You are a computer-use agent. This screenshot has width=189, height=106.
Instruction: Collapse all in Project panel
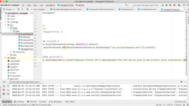tap(22, 9)
